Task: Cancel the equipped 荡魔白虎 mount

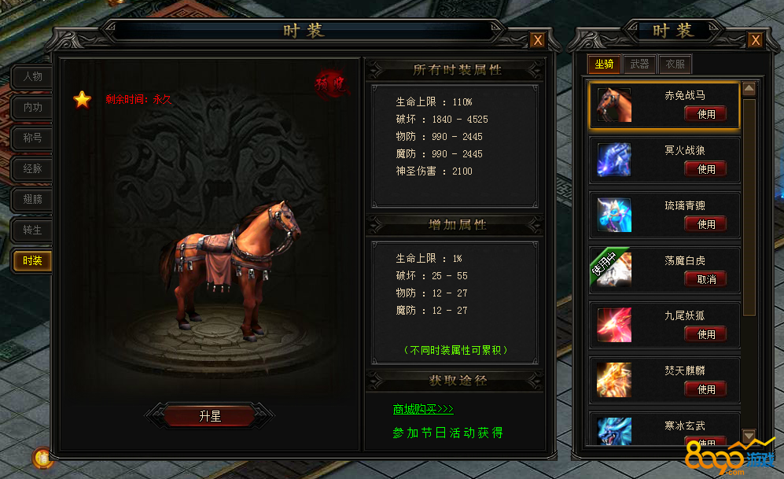Action: (x=705, y=279)
